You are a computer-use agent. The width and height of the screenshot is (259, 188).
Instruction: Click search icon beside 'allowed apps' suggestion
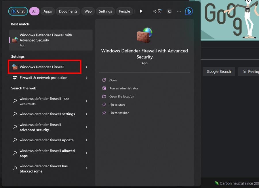[15, 153]
